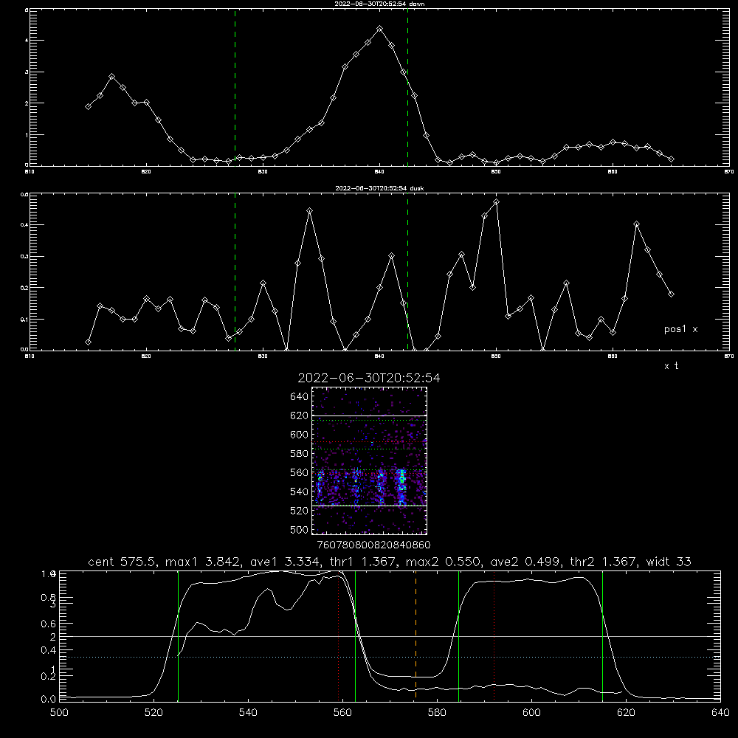
Task: Select the last diamond marker in the dawn plot
Action: [x=671, y=159]
